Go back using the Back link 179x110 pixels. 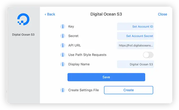pyautogui.click(x=50, y=14)
